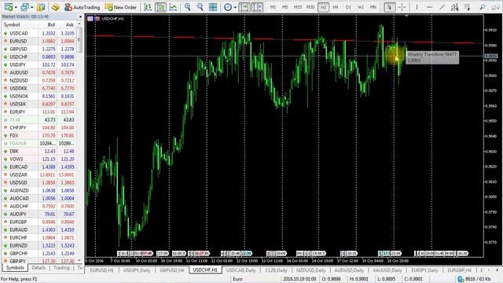This screenshot has width=503, height=283.
Task: Select the crosshair tool
Action: (x=402, y=7)
